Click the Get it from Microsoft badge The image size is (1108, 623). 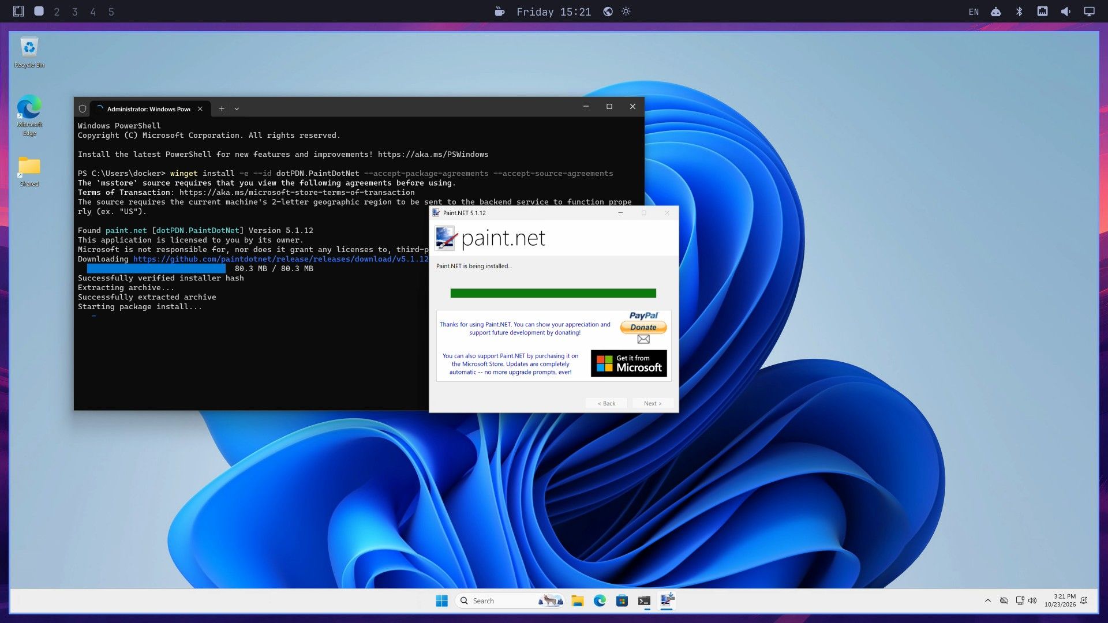coord(628,363)
